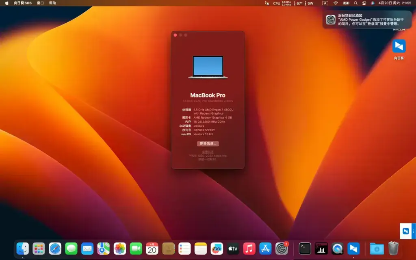Open the 窗口 menu
The width and height of the screenshot is (416, 260).
point(40,3)
